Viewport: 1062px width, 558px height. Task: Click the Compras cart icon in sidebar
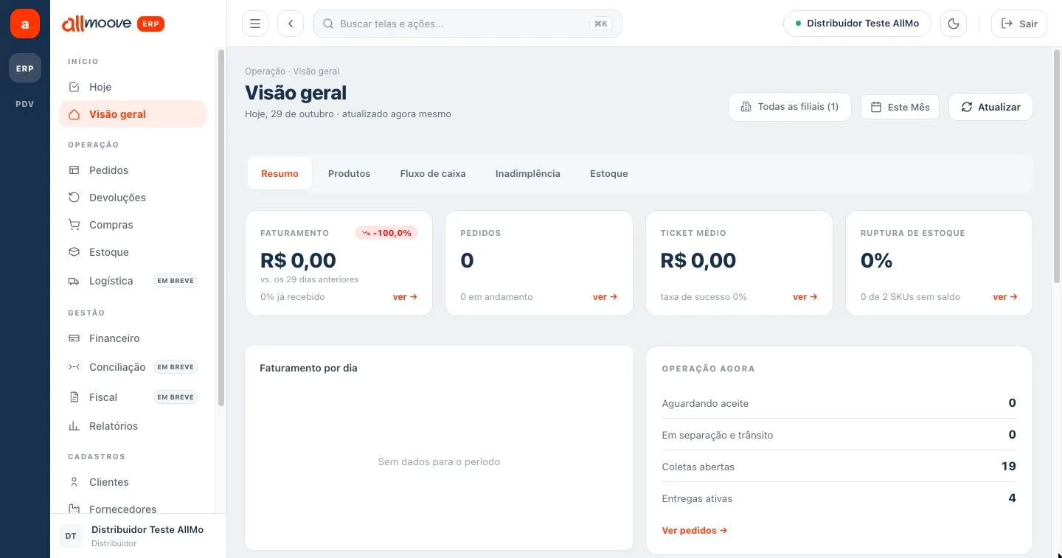[74, 225]
